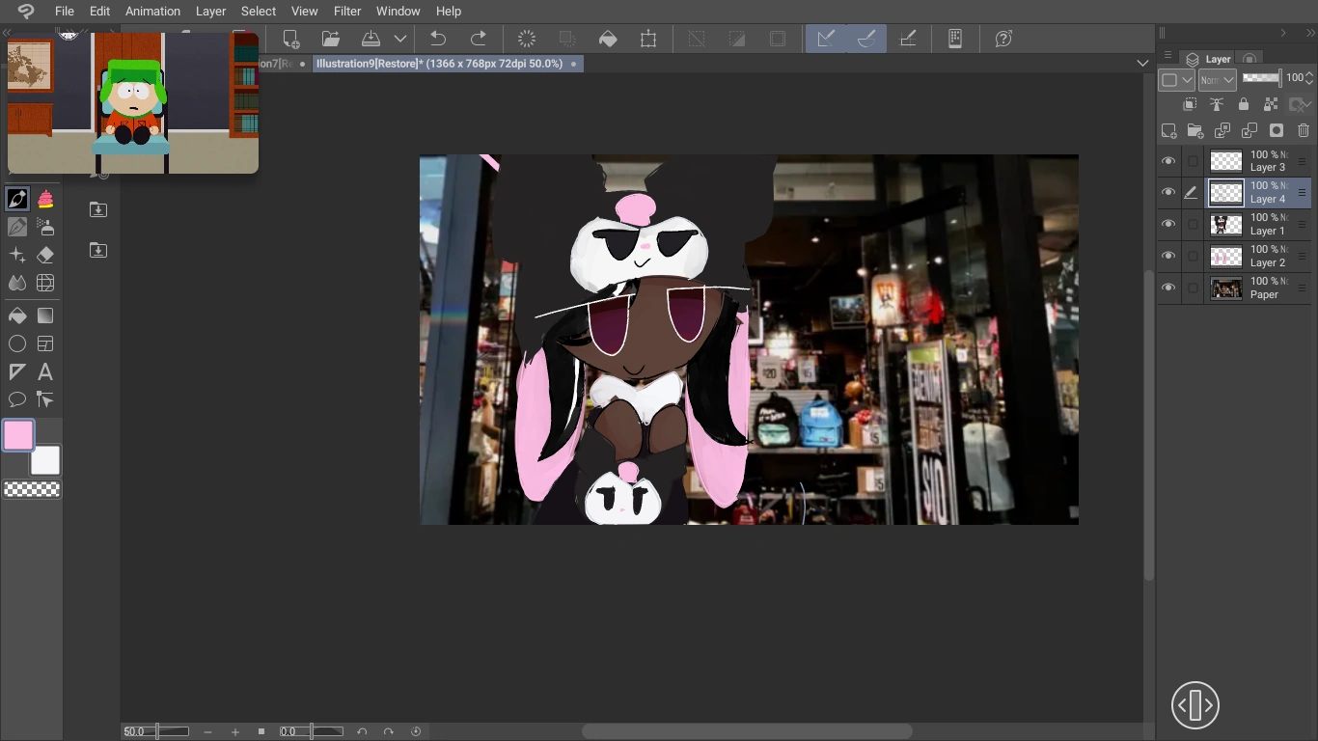Hide the Paper layer

click(1168, 288)
